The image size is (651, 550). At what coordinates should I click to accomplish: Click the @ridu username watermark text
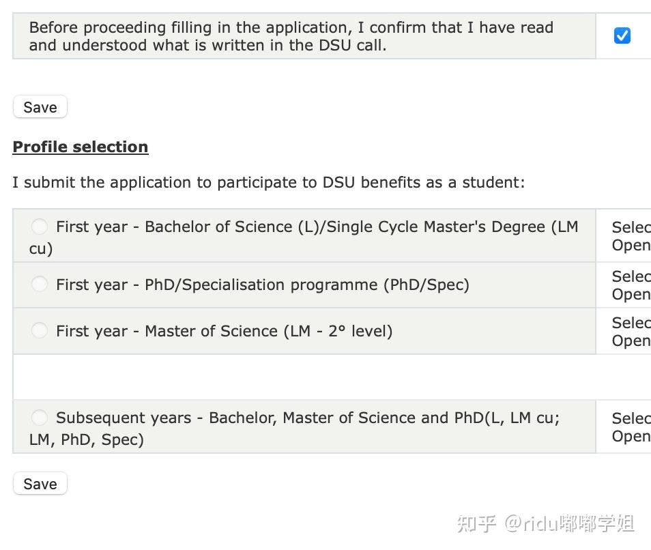pyautogui.click(x=570, y=523)
